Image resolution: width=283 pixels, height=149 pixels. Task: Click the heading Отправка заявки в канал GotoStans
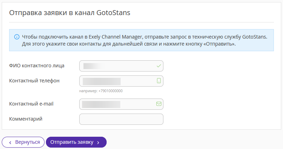70,13
